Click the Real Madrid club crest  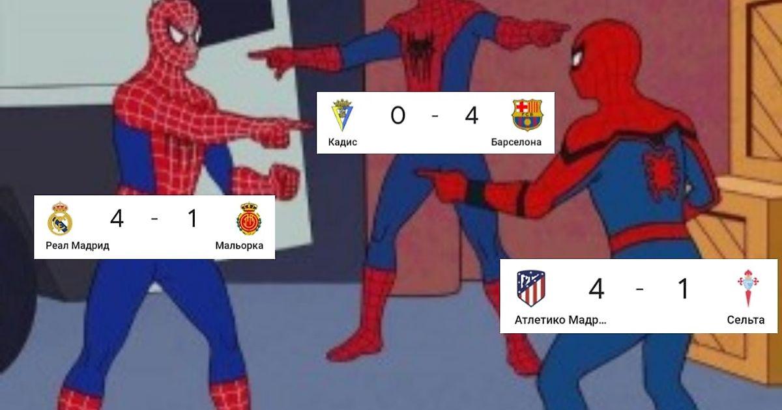[x=60, y=219]
